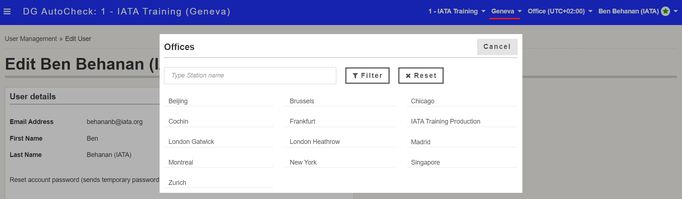Focus the Type Station name field

coord(250,75)
